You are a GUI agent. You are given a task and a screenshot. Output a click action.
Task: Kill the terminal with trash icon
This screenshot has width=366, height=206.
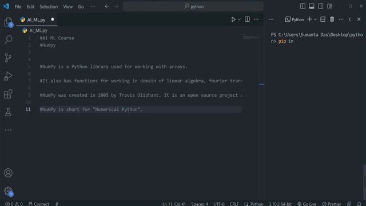(x=332, y=19)
